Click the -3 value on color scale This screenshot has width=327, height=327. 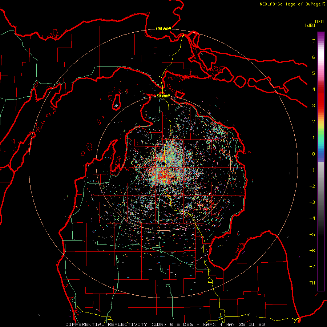(312, 202)
